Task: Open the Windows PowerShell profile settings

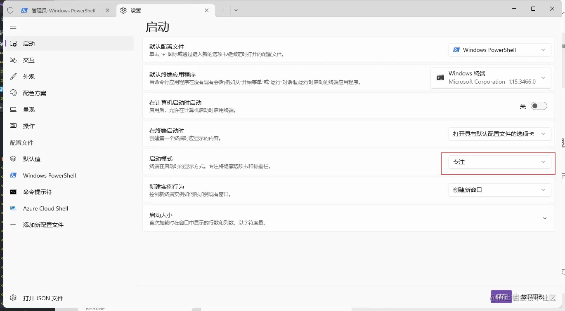Action: [49, 175]
